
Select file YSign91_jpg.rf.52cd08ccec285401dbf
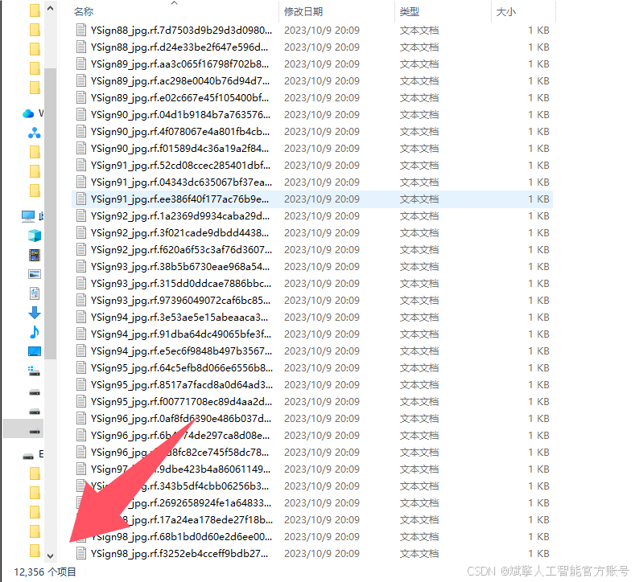coord(180,166)
